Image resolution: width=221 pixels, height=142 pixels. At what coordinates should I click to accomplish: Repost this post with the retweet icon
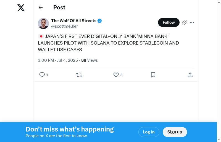[79, 75]
